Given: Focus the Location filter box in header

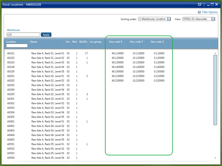Looking at the screenshot, I should (x=16, y=46).
